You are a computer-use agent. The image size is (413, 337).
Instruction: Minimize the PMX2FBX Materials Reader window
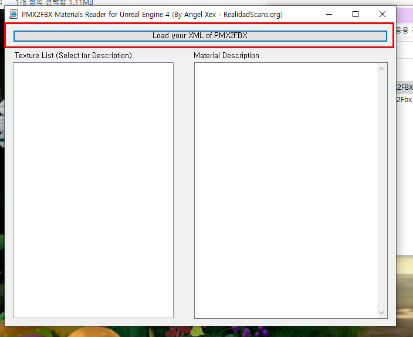(x=329, y=14)
